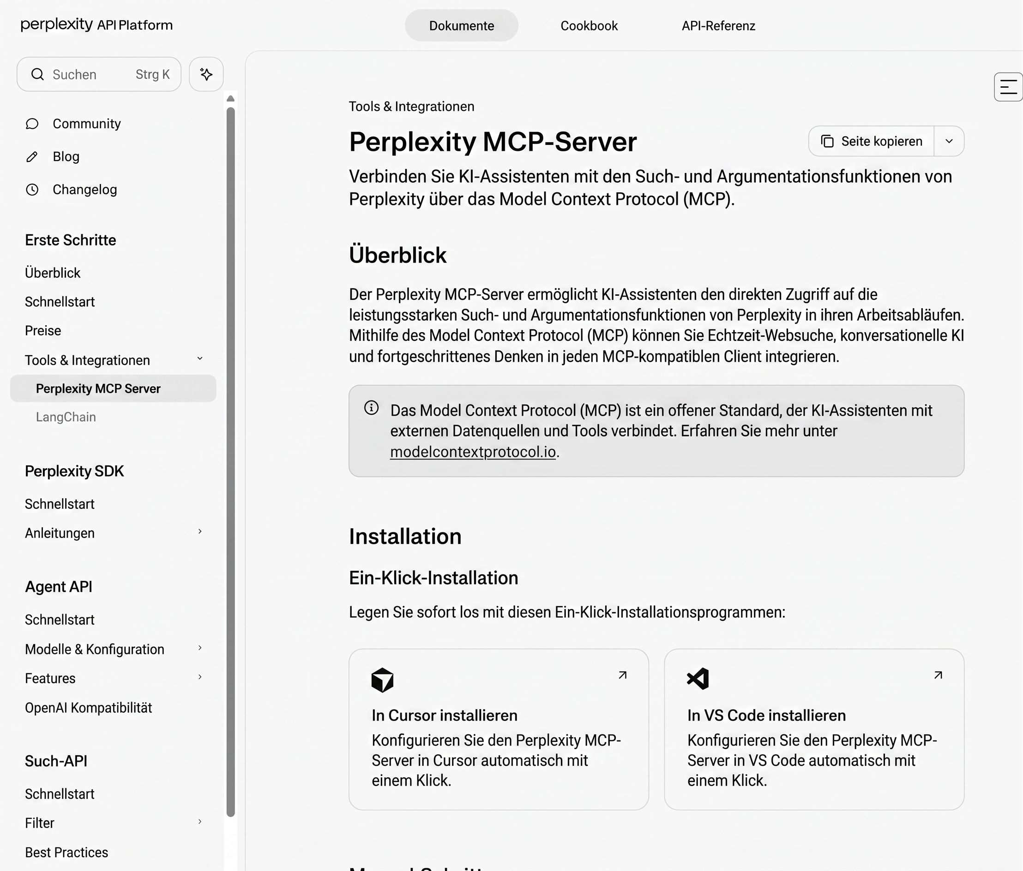This screenshot has width=1023, height=871.
Task: Open Modelle & Konfiguration sidebar entry
Action: [95, 650]
